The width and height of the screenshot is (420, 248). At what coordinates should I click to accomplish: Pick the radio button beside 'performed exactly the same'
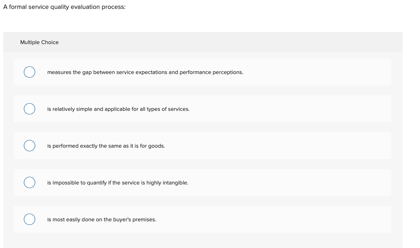click(29, 145)
